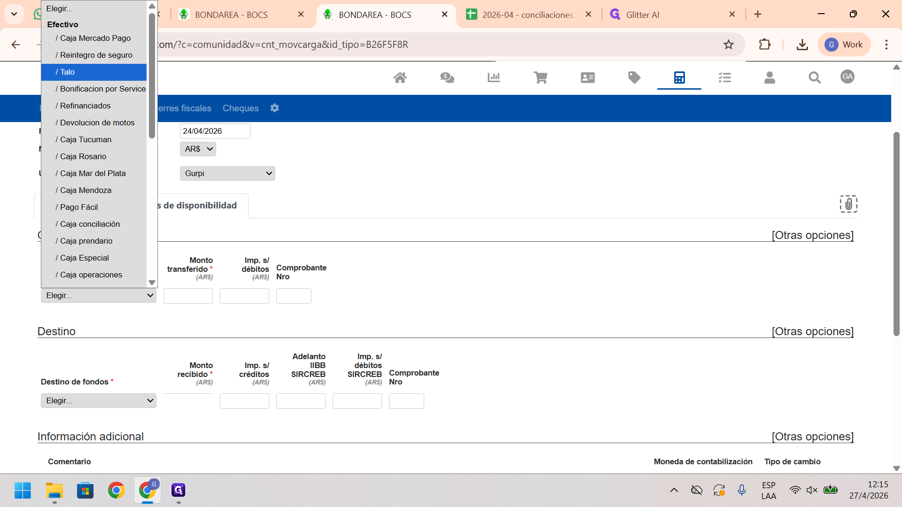Open the bar chart reports icon
The image size is (902, 507).
pyautogui.click(x=494, y=77)
